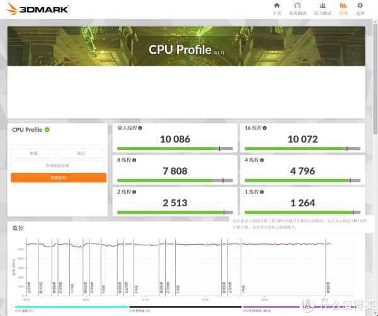Click info icon next to 2 线程
The width and height of the screenshot is (378, 316).
[x=134, y=192]
